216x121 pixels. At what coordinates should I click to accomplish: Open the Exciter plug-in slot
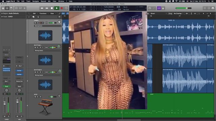point(19,71)
